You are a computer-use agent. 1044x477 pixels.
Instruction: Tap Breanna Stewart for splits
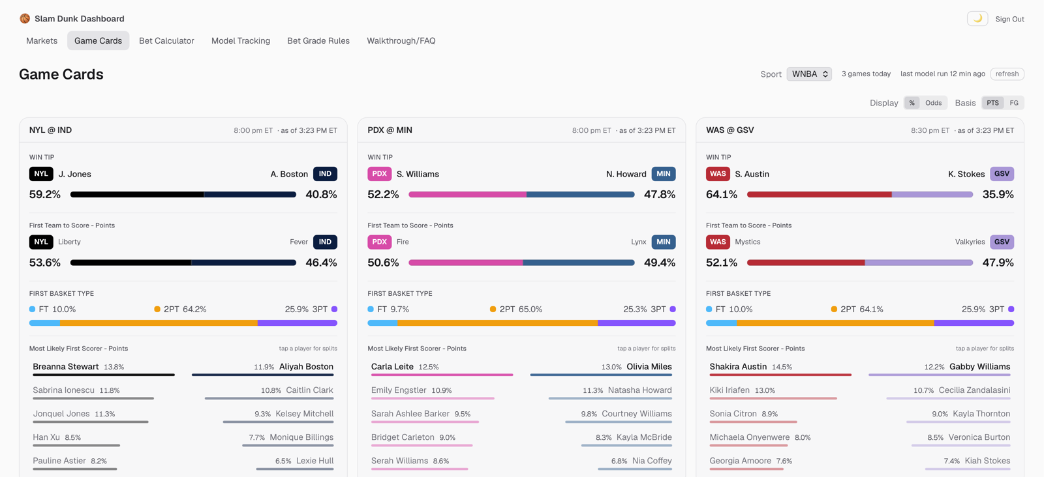point(104,369)
